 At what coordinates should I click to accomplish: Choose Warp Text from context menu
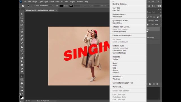tap(117, 87)
